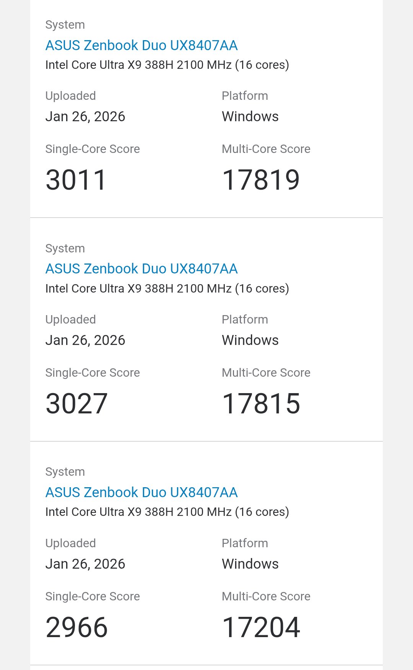Open the Zenbook Duo result scoring 2966 single-core
The image size is (413, 670).
(141, 493)
